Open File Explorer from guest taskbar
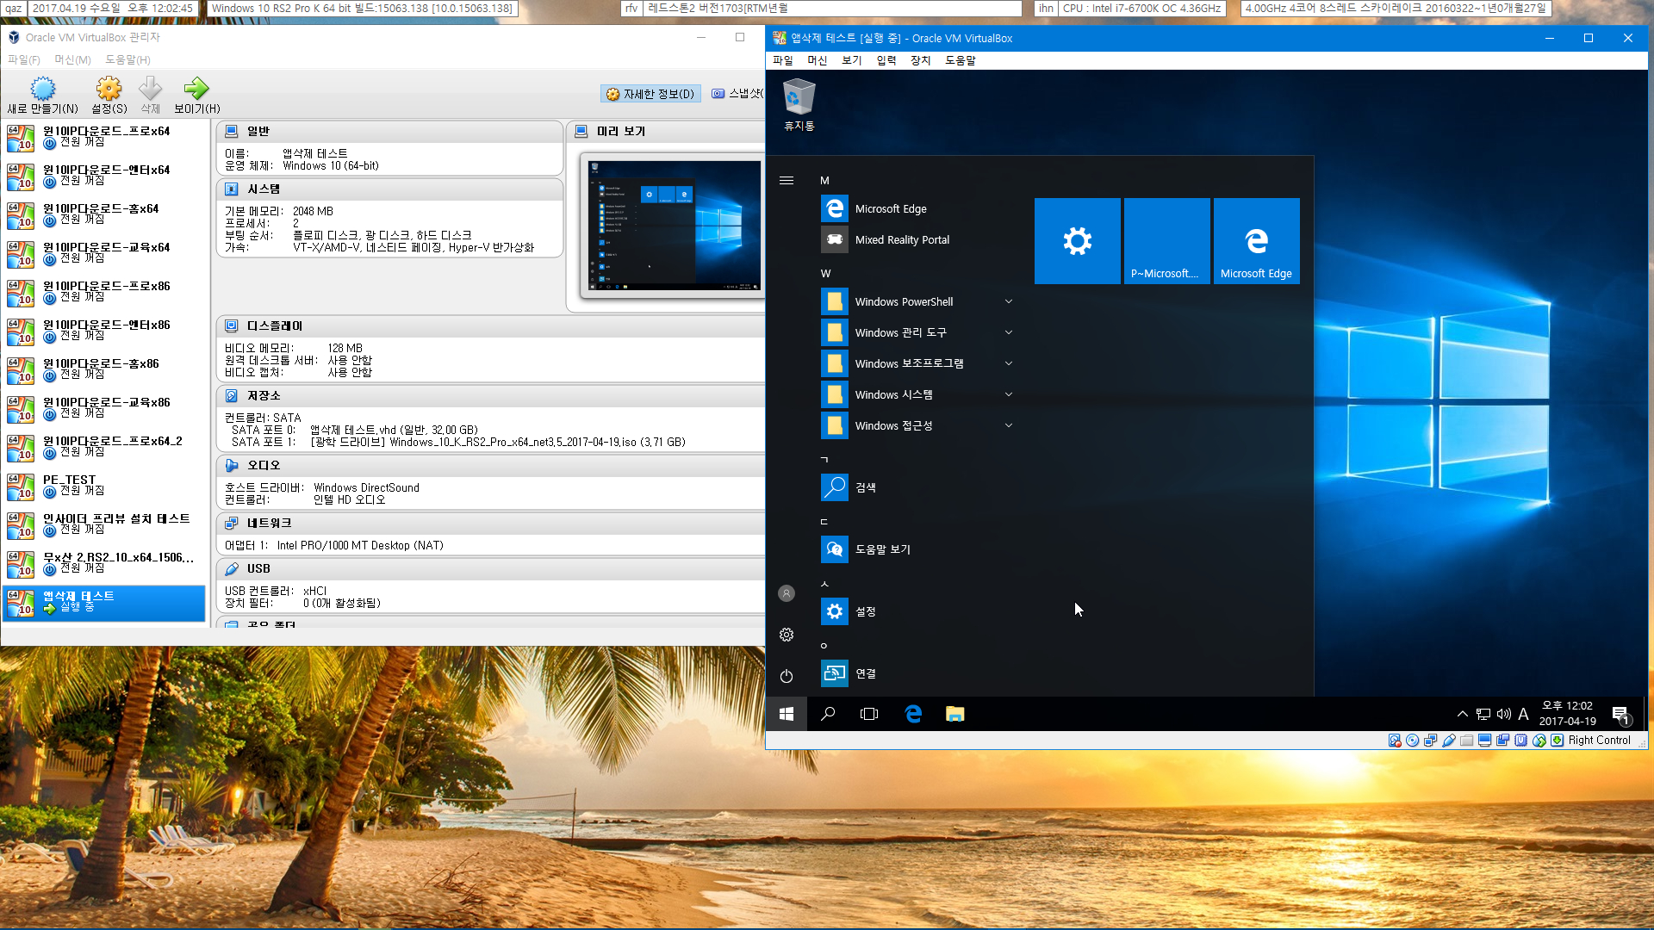The image size is (1654, 930). [x=954, y=714]
